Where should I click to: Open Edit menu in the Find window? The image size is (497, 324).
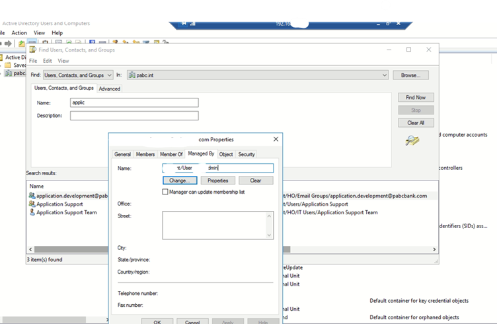click(x=47, y=61)
